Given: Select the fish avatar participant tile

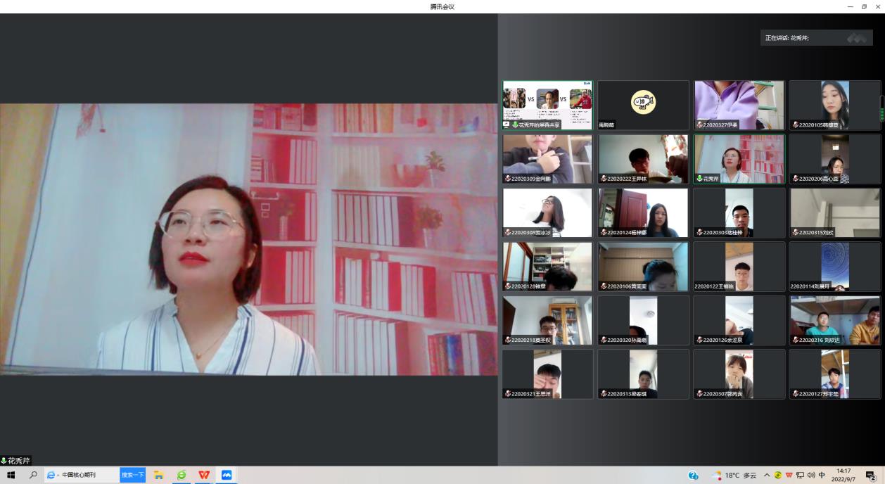Looking at the screenshot, I should click(644, 105).
